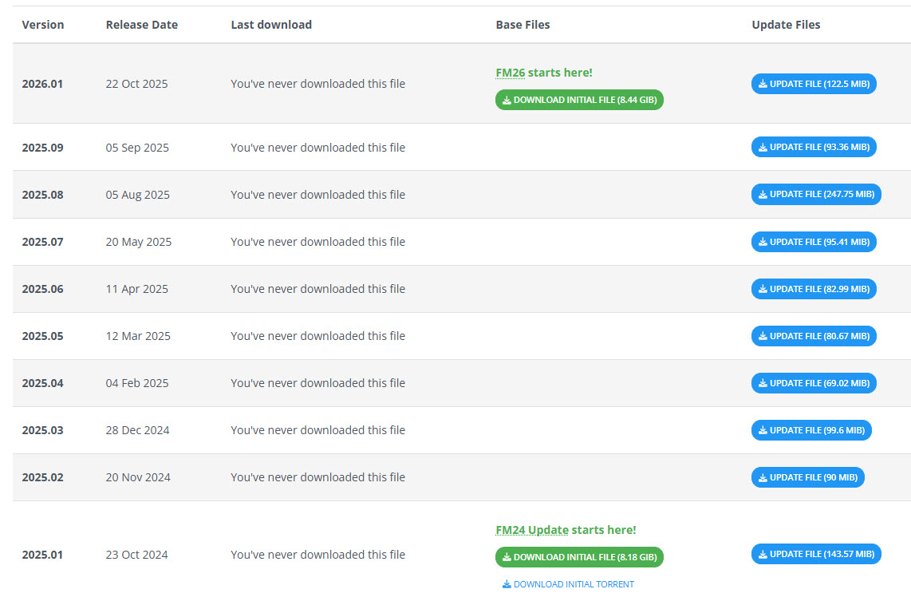This screenshot has height=597, width=911.
Task: Download the 2025.08 update file (247.75 MiB)
Action: click(x=816, y=194)
